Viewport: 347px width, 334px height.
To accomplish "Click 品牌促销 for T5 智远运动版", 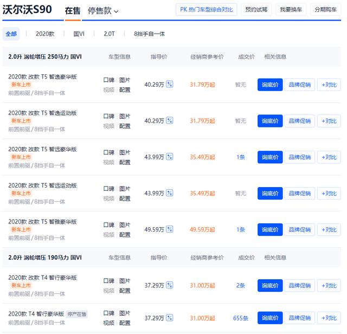I will (x=300, y=193).
